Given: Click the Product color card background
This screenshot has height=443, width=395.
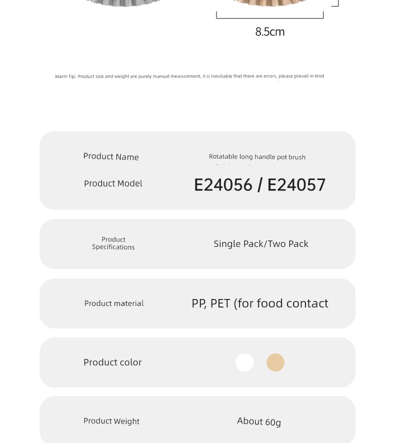Looking at the screenshot, I should [197, 362].
